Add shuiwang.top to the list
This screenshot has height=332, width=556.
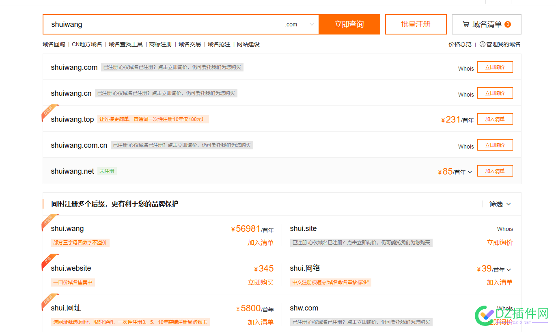point(495,119)
